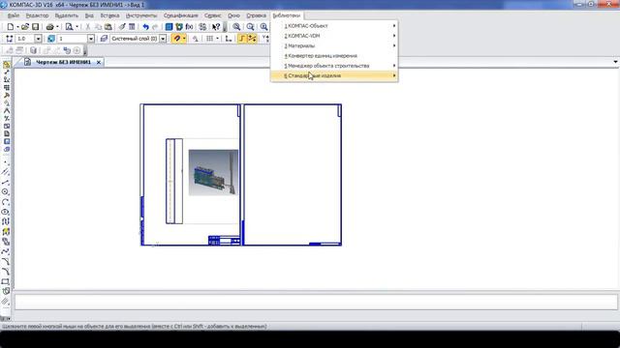This screenshot has width=620, height=348.
Task: Choose Стандартные изделия menu item
Action: tap(334, 75)
